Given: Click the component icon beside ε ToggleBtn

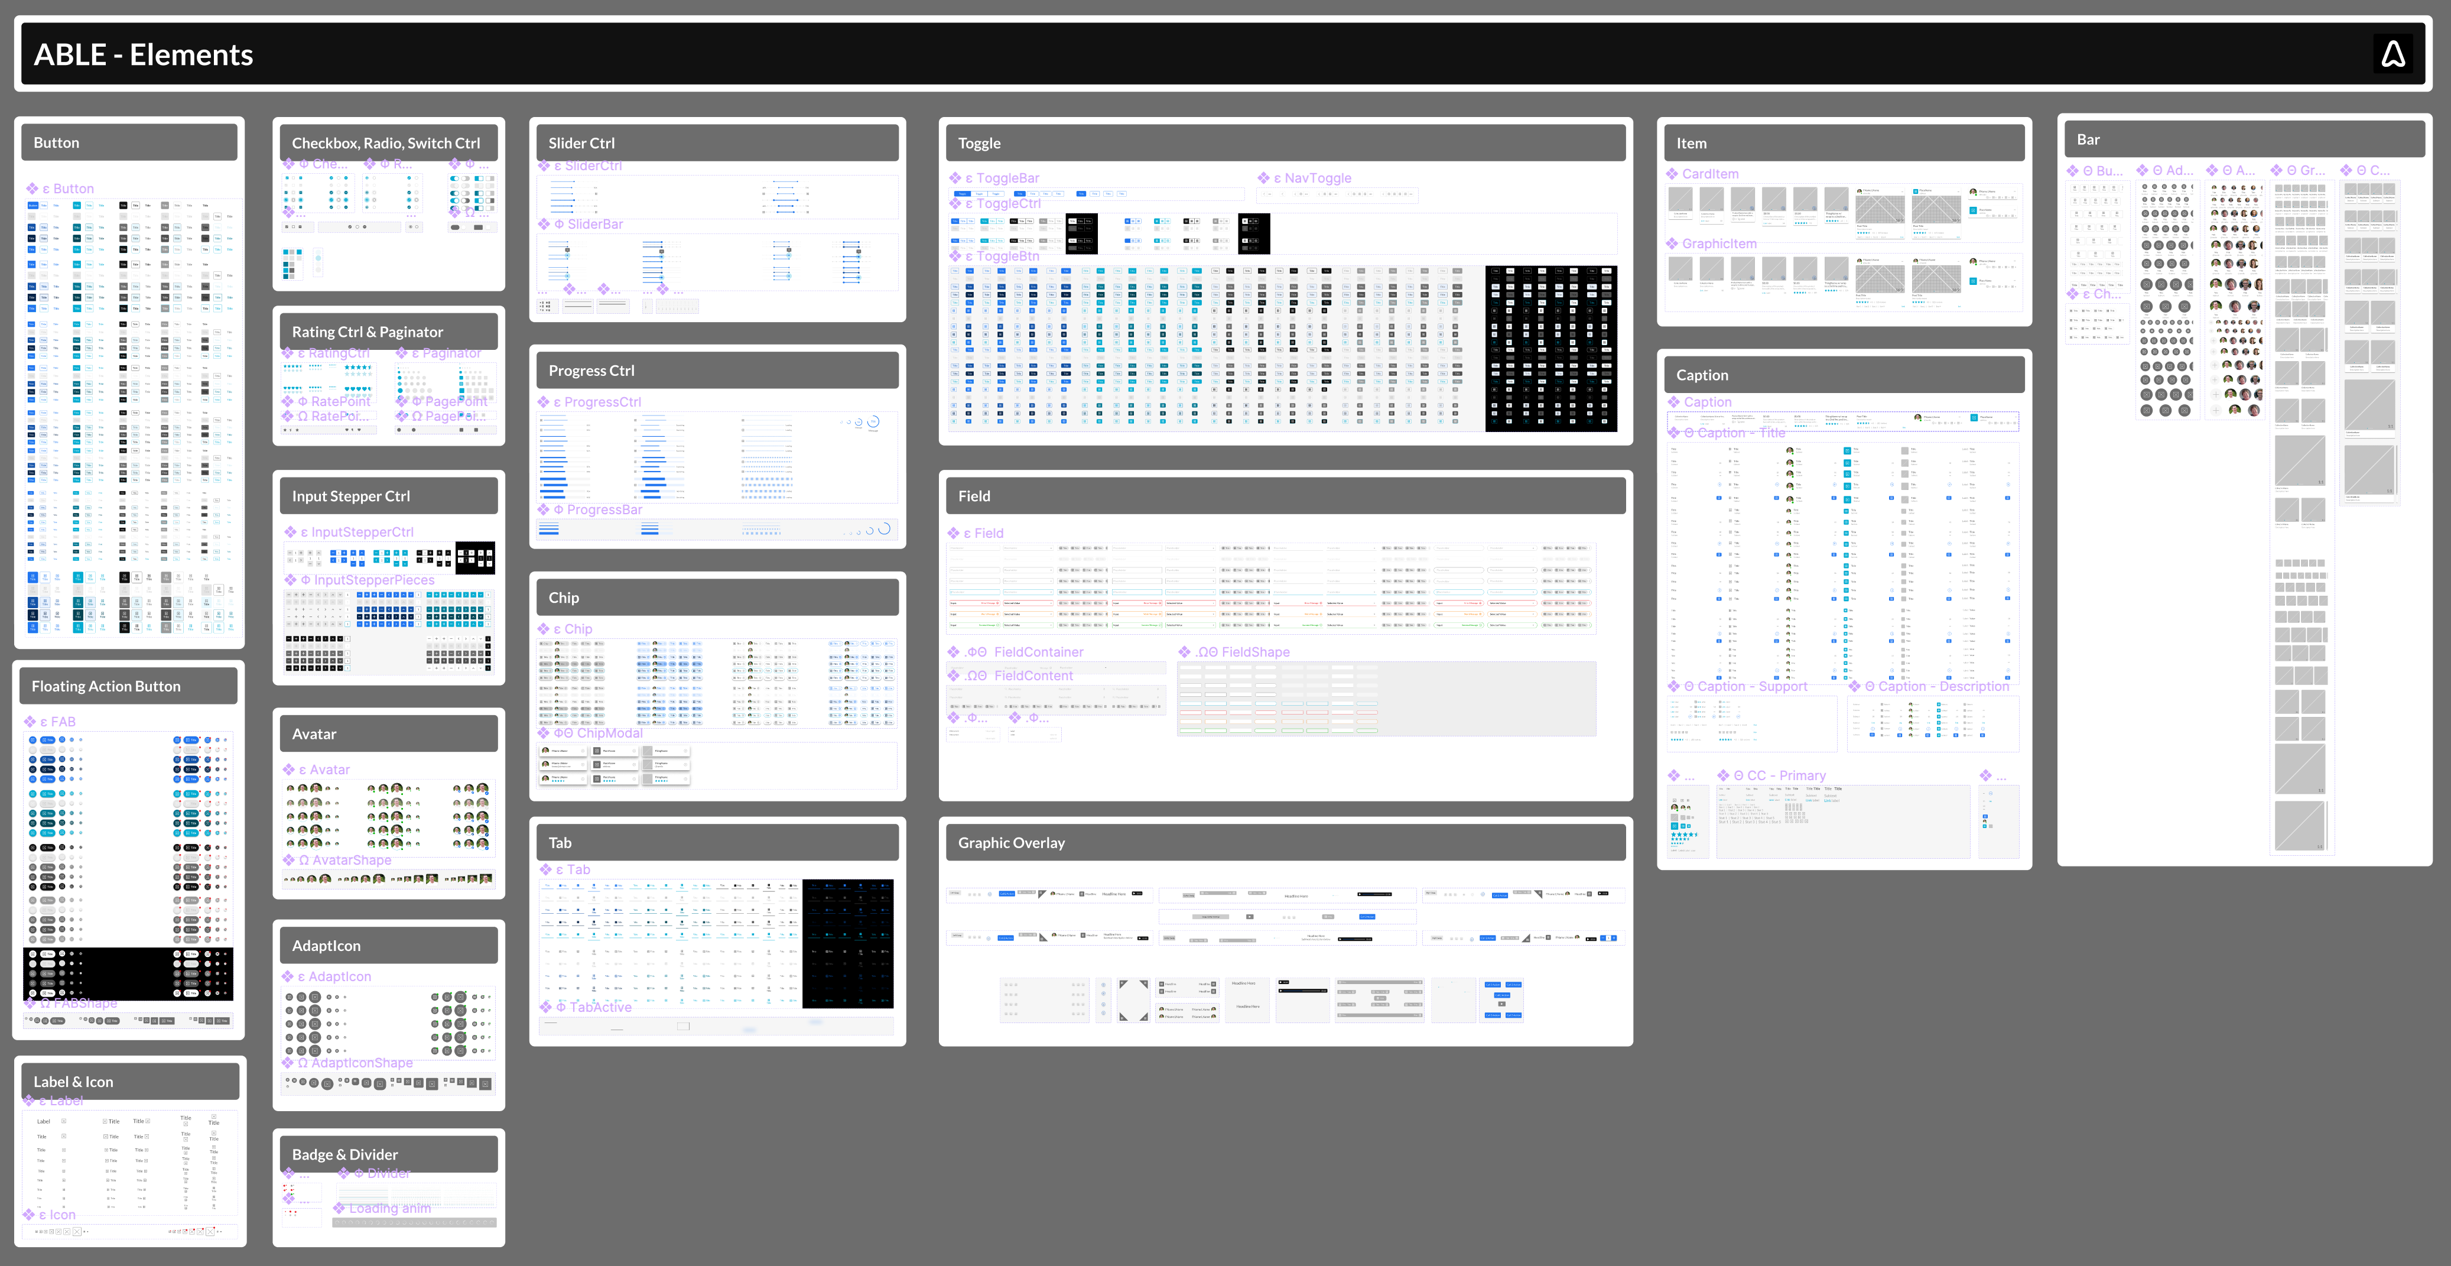Looking at the screenshot, I should (955, 255).
